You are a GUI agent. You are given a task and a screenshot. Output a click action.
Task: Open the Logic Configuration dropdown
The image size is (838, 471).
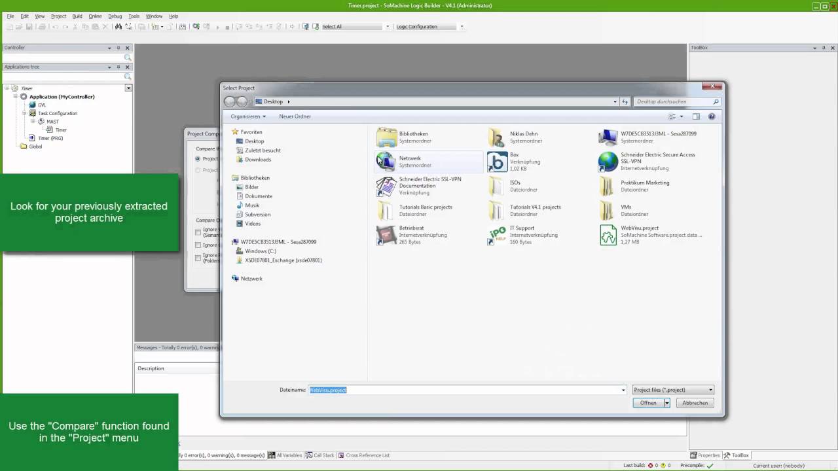point(462,27)
